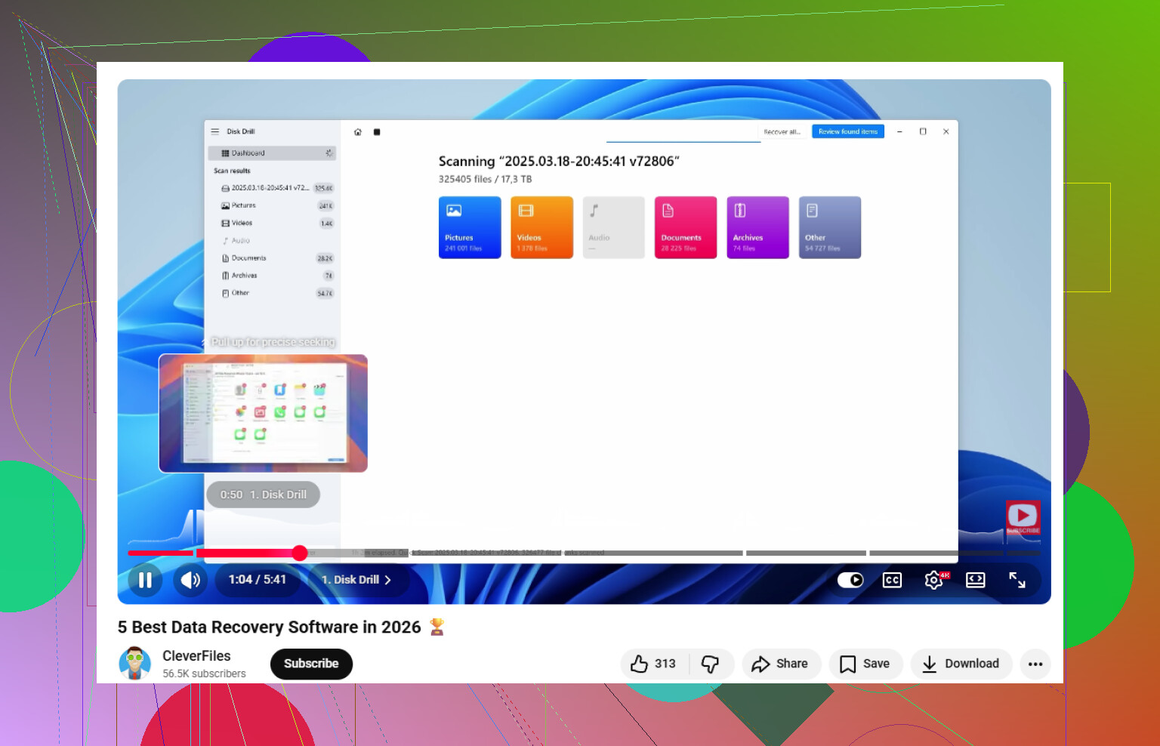Viewport: 1160px width, 746px height.
Task: Open the Other category tile
Action: (830, 227)
